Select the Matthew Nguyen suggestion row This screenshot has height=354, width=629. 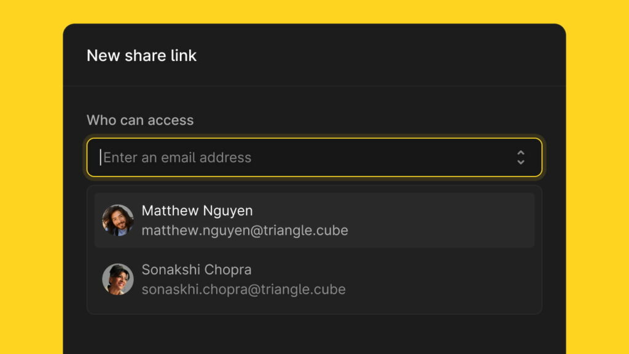(314, 221)
